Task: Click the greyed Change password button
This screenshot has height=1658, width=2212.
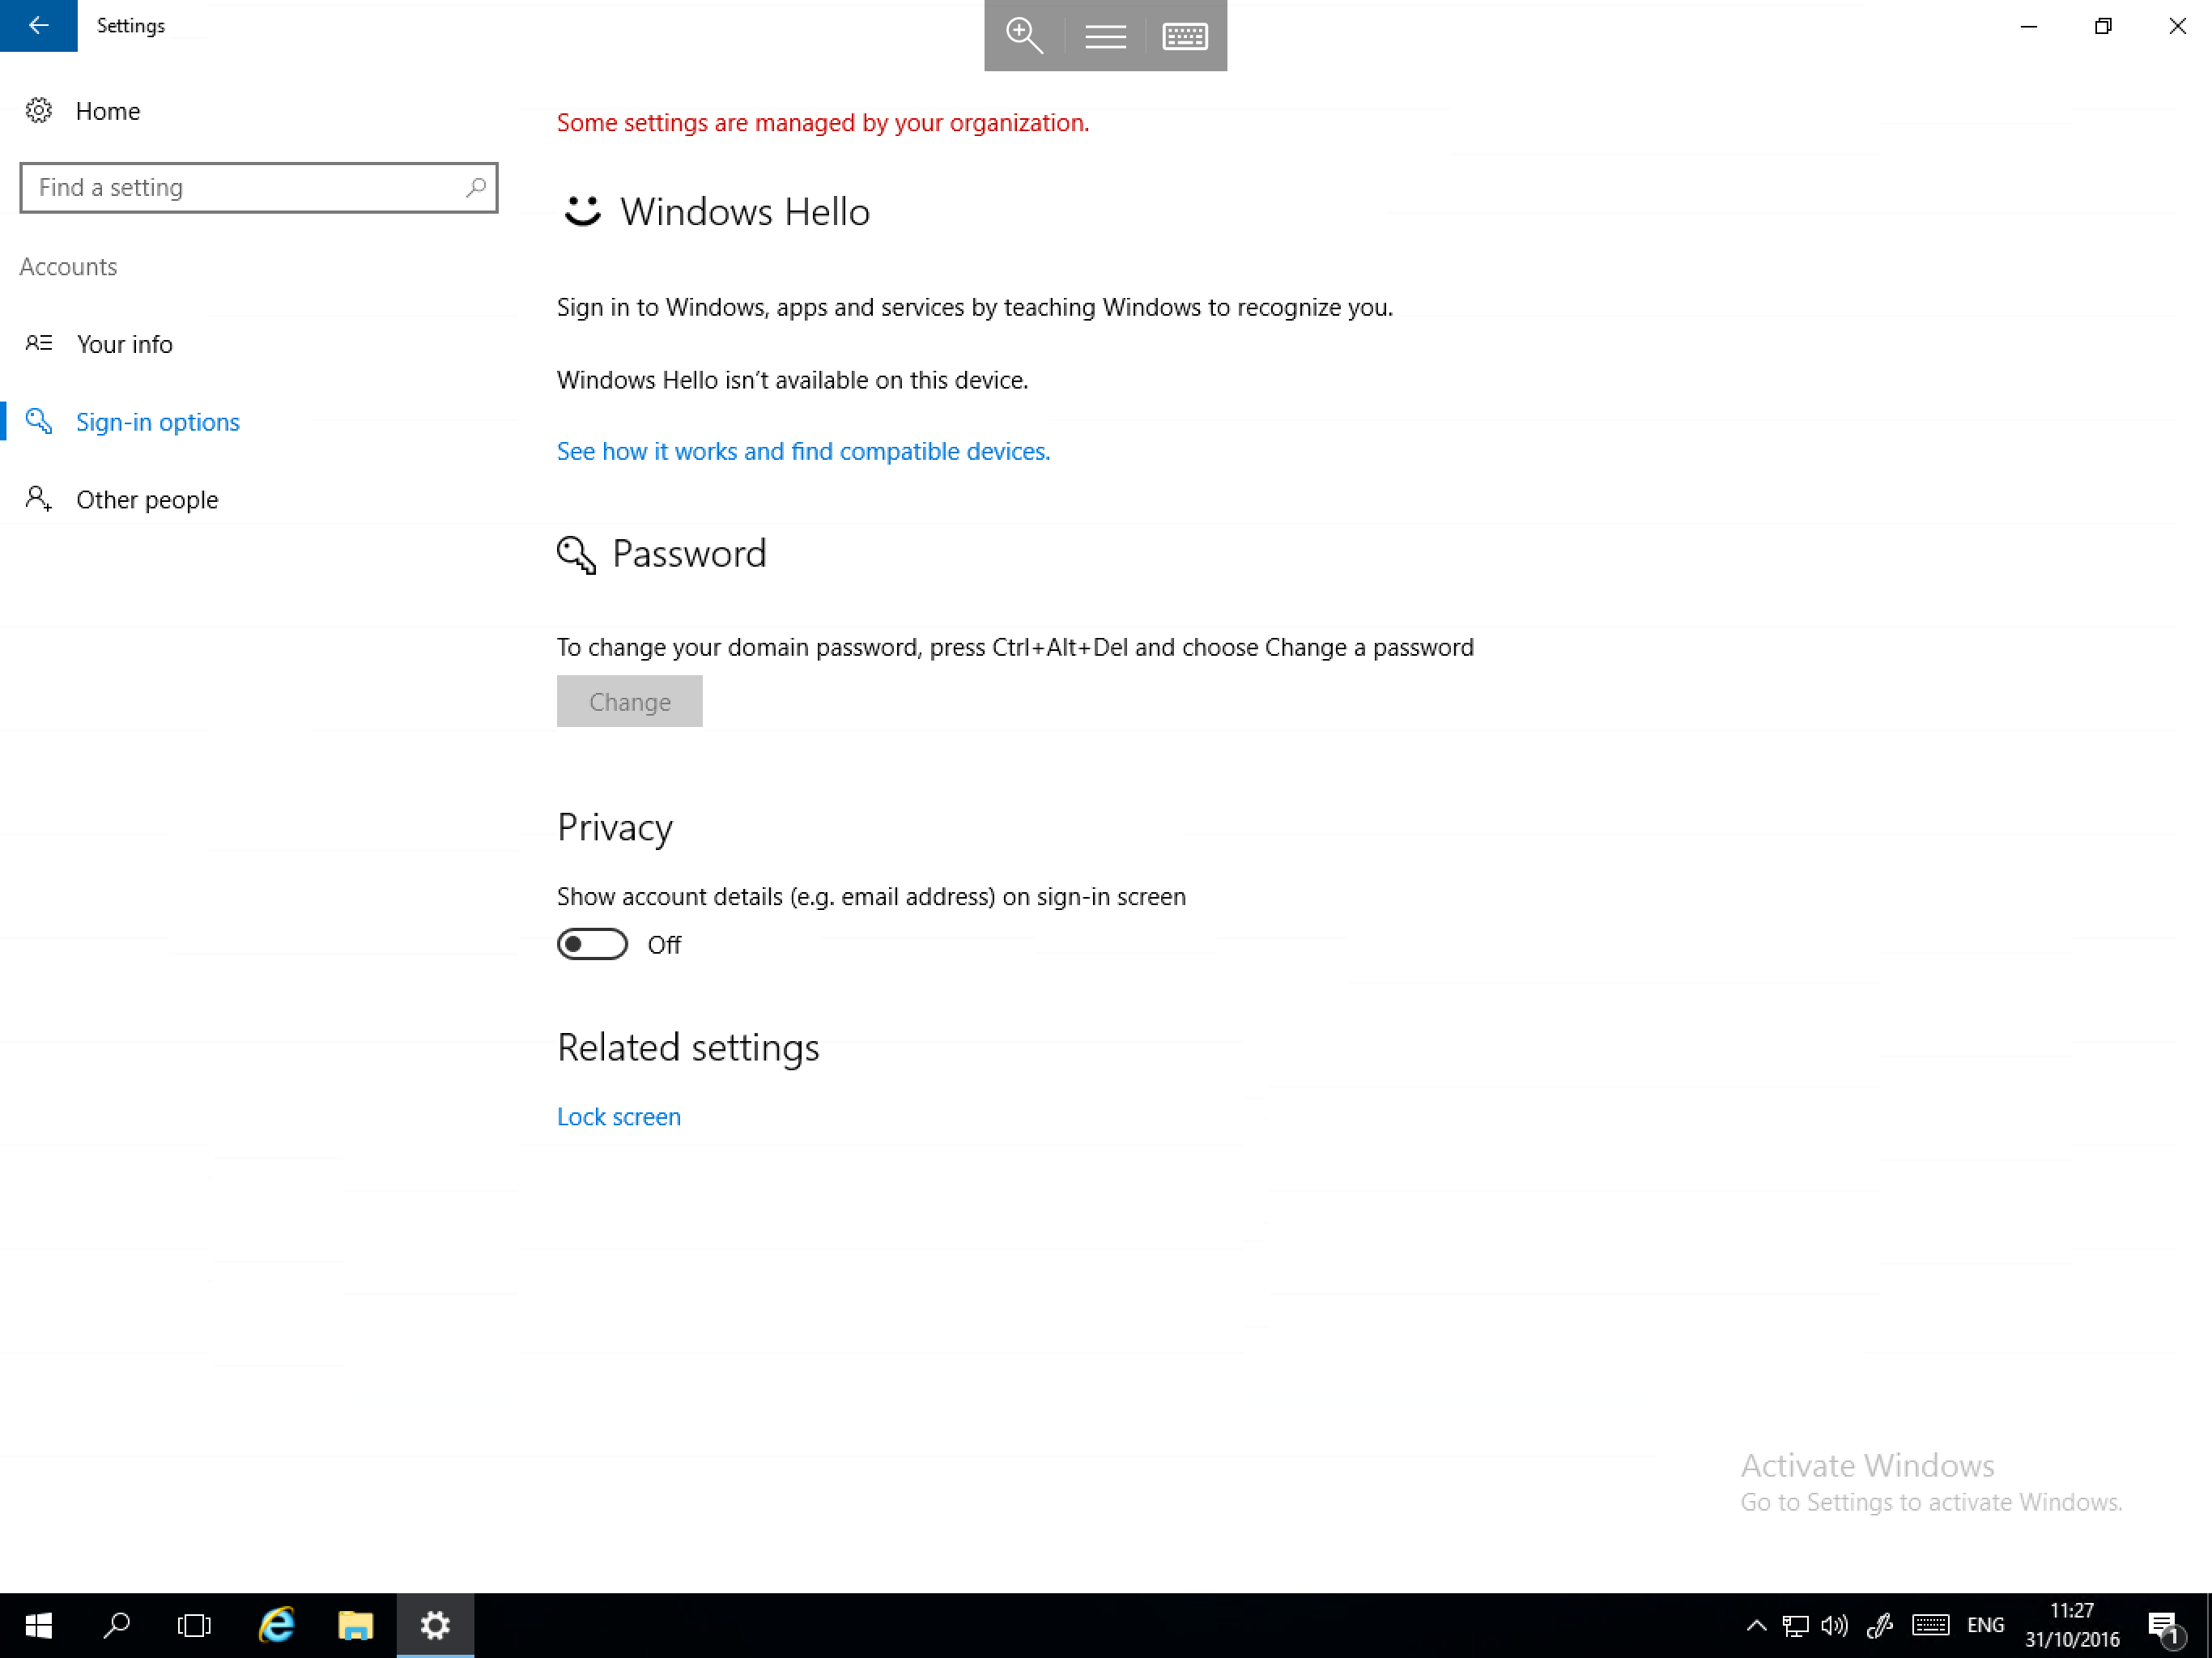Action: point(629,701)
